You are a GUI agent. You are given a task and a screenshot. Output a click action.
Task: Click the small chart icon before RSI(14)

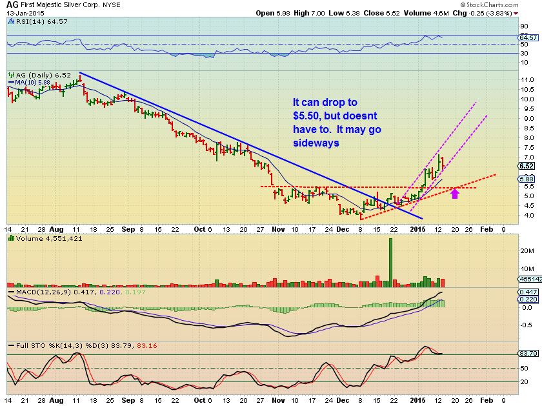point(10,21)
